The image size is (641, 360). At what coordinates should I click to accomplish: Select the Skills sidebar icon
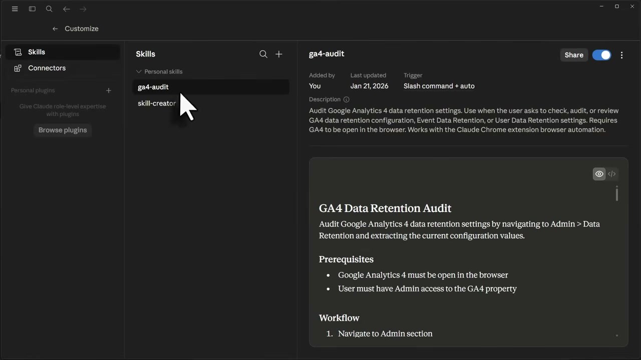[18, 52]
